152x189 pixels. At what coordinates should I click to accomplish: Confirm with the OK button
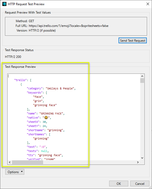pyautogui.click(x=119, y=184)
